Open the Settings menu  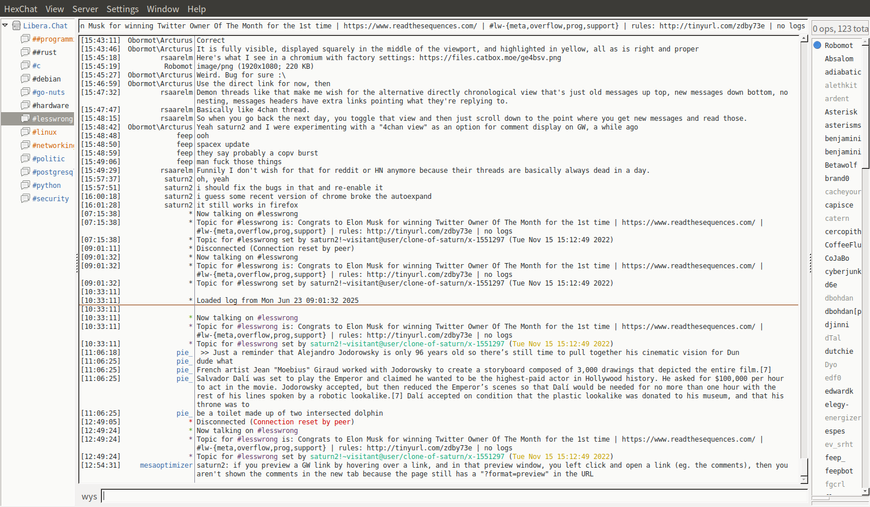point(122,9)
